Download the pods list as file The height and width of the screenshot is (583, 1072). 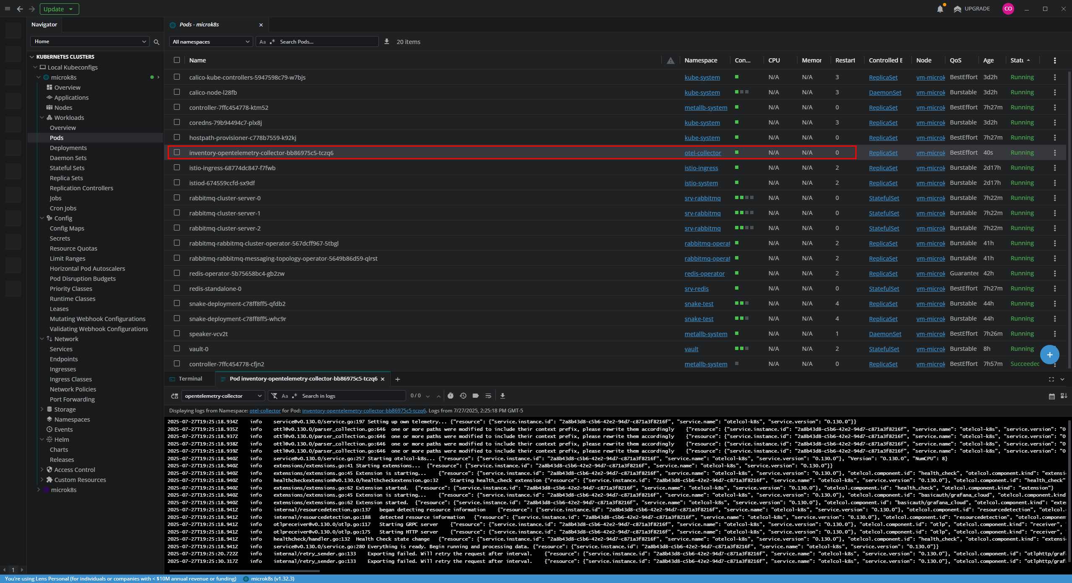(386, 41)
